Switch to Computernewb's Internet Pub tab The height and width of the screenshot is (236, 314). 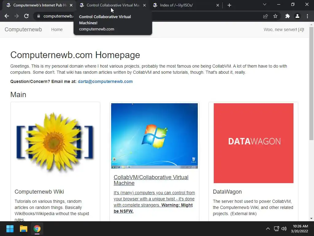coord(39,5)
